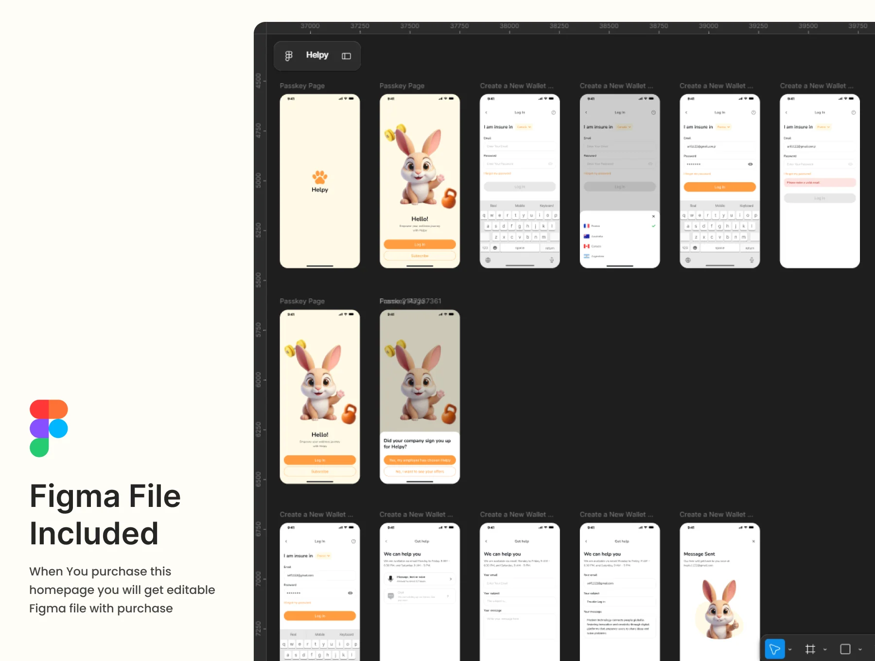
Task: Open the dropdown chevron next to Rectangle tool
Action: click(x=860, y=649)
